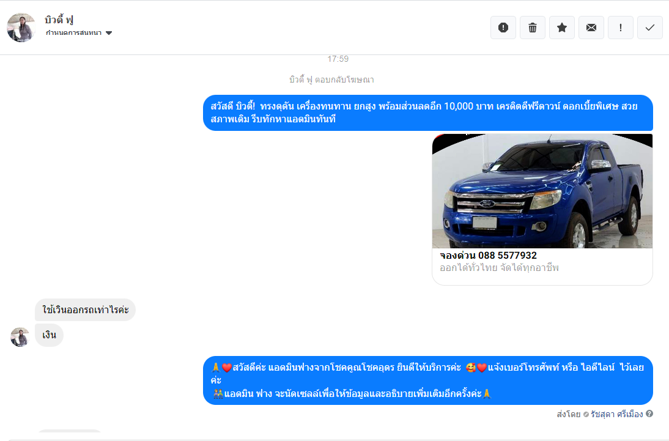Screen dimensions: 669x441
Task: Open กำหนดการสนทนา dropdown arrow
Action: coord(109,33)
